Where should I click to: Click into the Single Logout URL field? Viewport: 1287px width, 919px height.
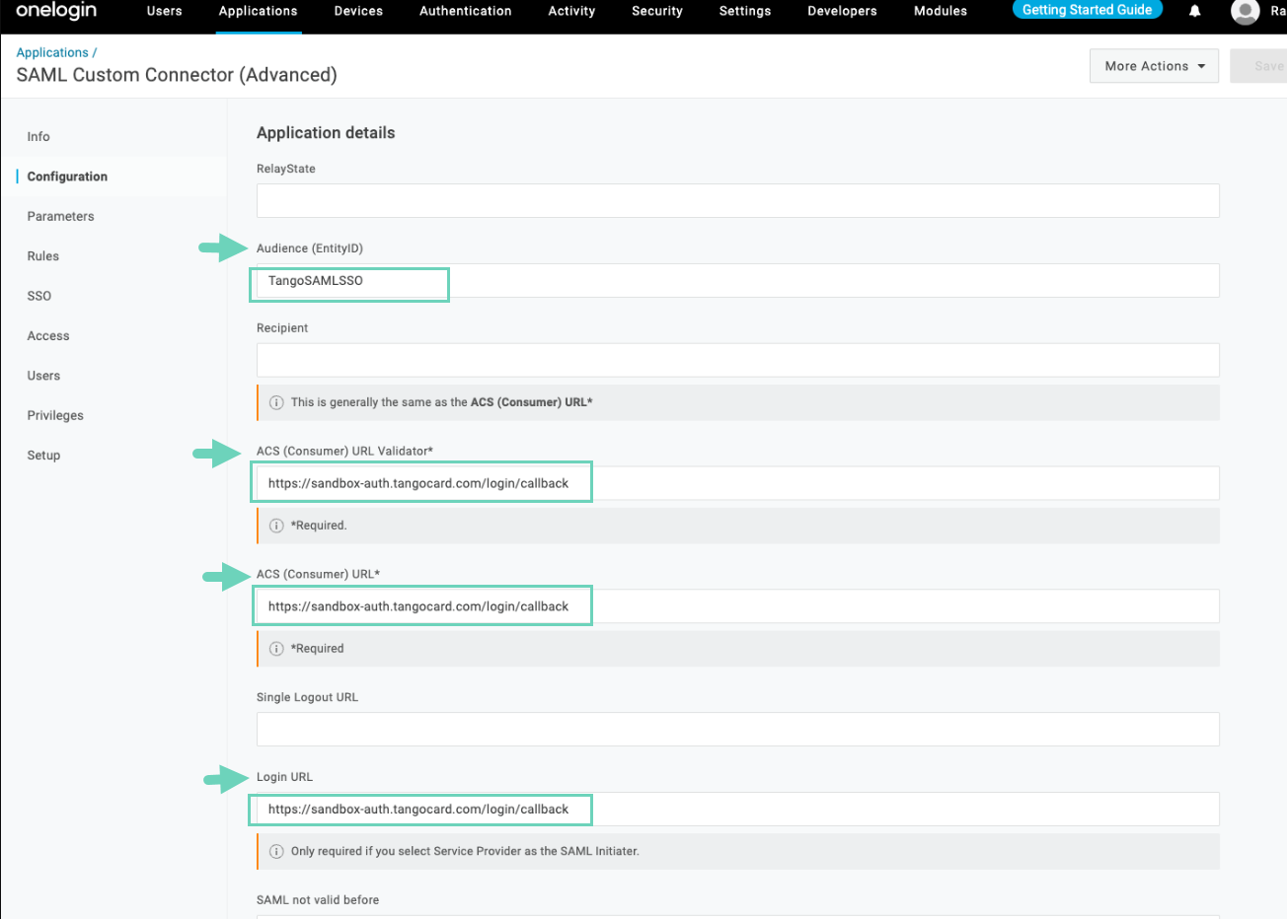(737, 729)
